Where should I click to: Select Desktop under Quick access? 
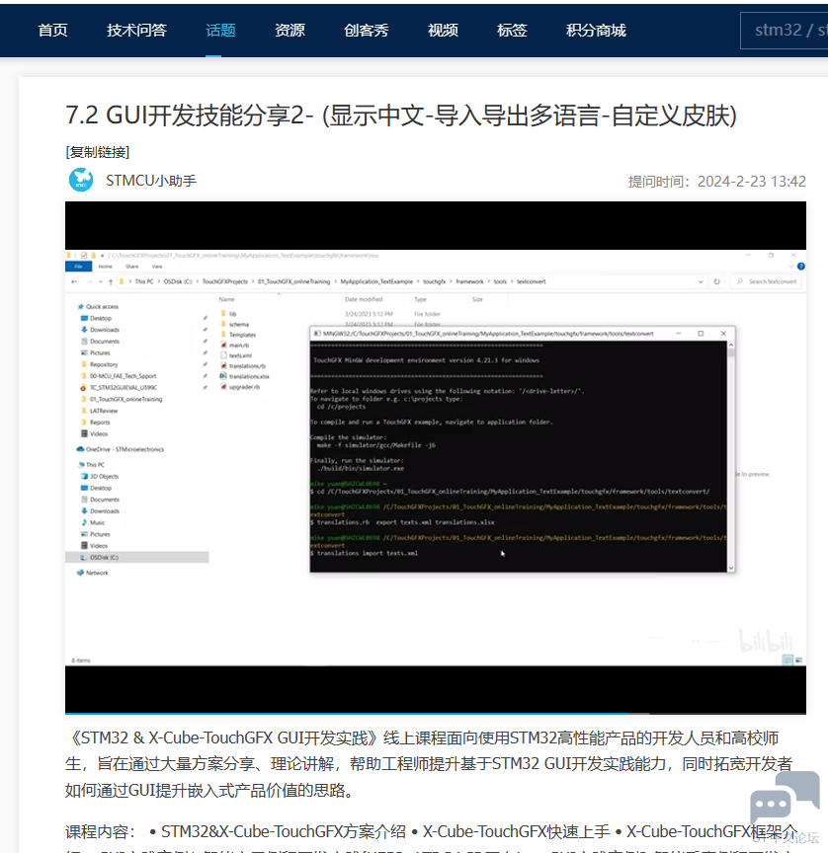click(x=97, y=318)
